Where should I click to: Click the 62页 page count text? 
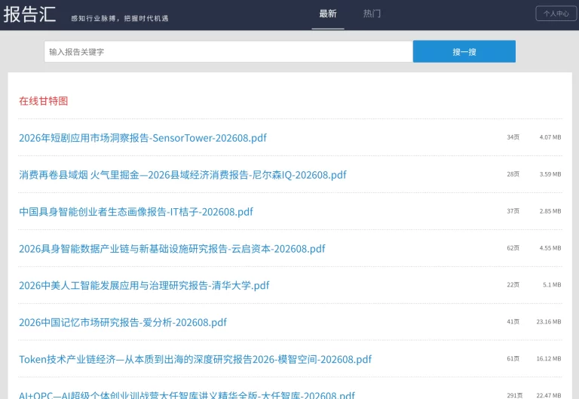513,248
